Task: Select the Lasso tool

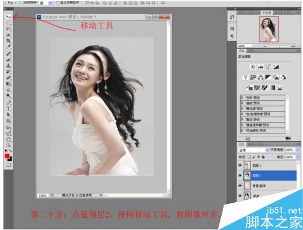Action: coord(8,29)
